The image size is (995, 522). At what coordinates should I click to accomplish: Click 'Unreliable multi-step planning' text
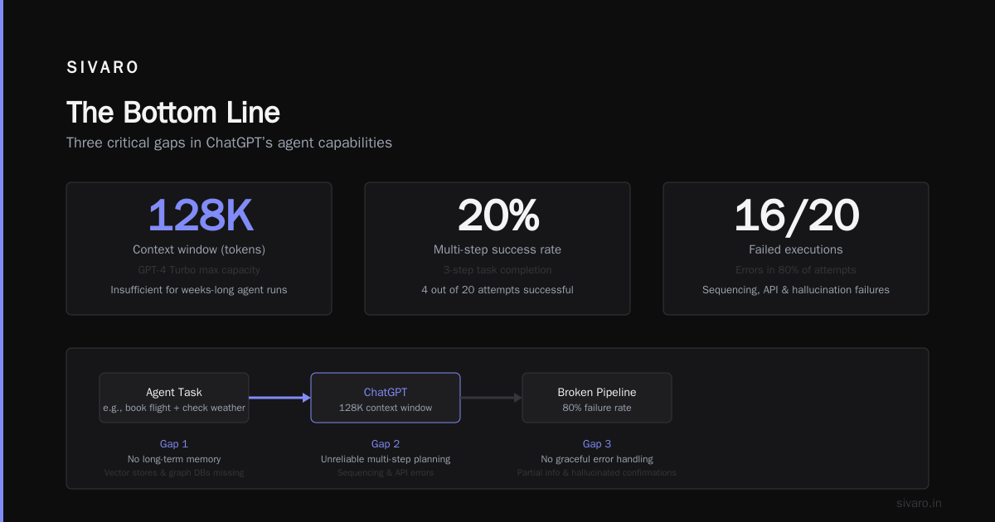[x=386, y=459]
